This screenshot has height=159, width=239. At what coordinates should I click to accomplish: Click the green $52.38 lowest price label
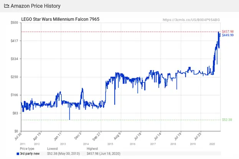pos(227,120)
